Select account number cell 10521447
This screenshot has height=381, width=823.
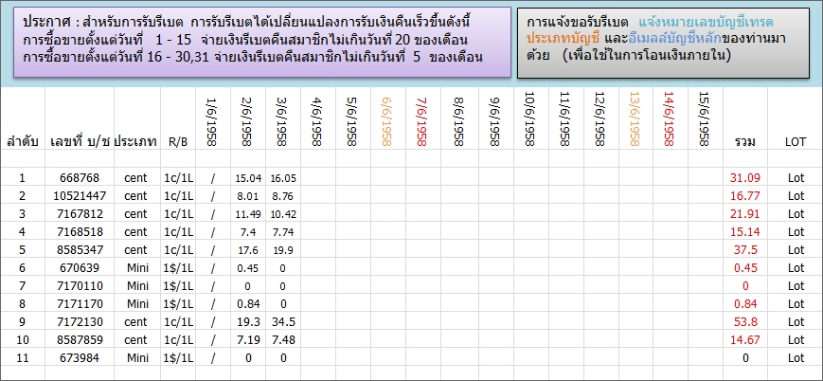tap(80, 196)
